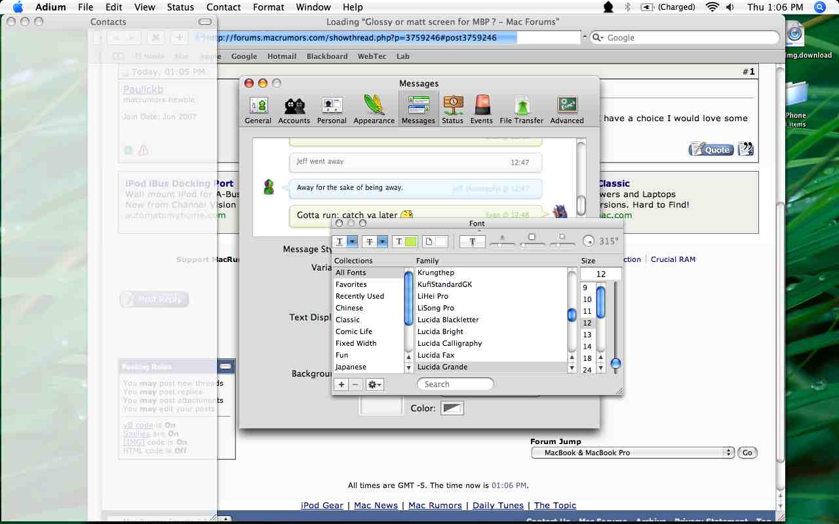Image resolution: width=839 pixels, height=524 pixels.
Task: Click the battery Charged status icon
Action: (x=668, y=7)
